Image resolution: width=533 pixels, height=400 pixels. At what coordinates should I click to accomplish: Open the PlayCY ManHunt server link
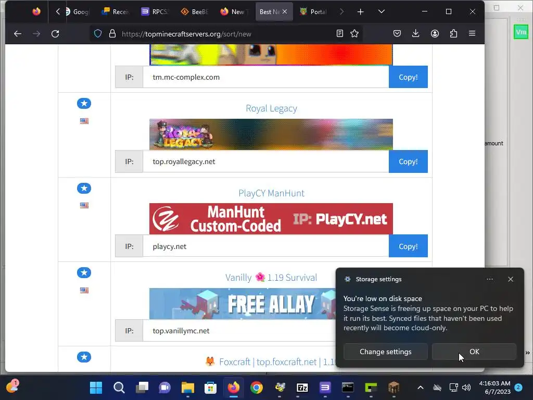tap(271, 193)
